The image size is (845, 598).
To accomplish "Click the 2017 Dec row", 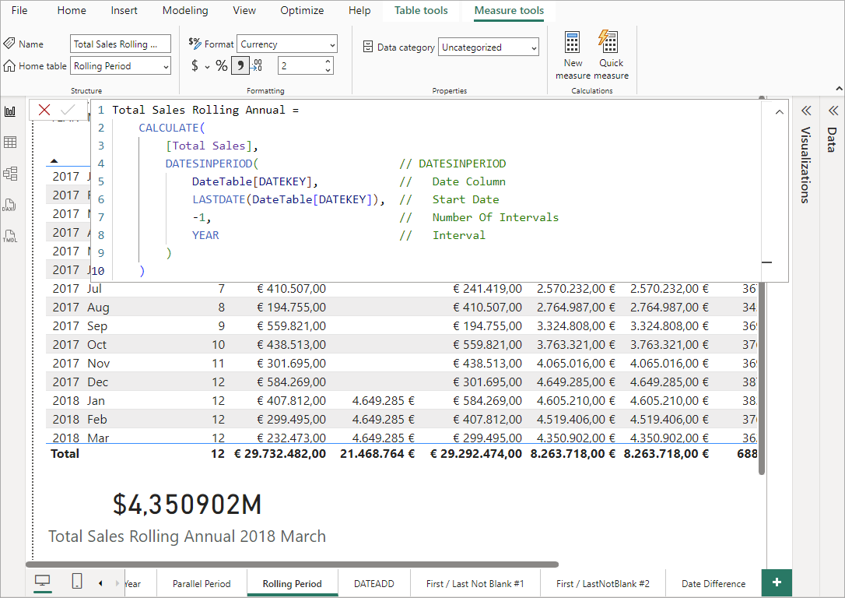I will 401,382.
